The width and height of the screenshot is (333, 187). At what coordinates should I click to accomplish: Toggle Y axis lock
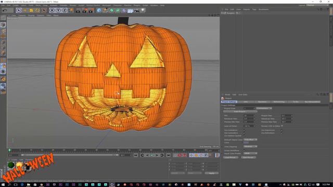tap(58, 10)
